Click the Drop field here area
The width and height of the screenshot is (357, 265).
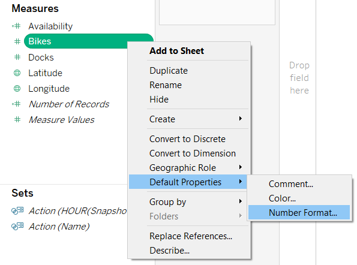pos(299,78)
